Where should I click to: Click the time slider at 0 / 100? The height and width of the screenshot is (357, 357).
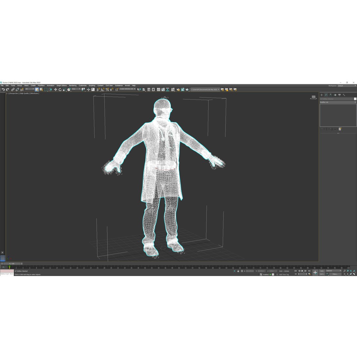(x=12, y=264)
